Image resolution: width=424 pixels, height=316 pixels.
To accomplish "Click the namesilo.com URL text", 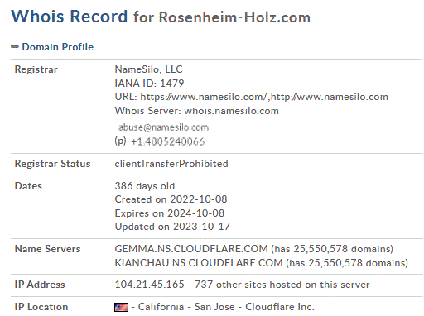I will (x=264, y=97).
